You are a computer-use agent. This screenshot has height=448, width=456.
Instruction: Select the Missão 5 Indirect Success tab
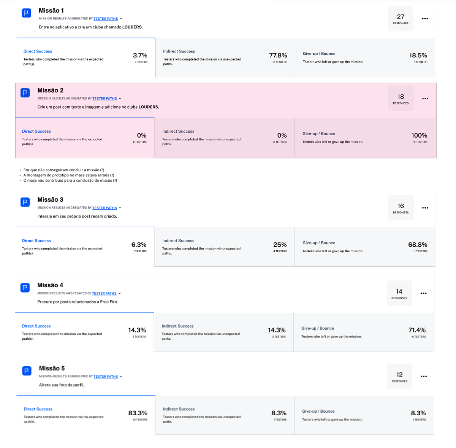[225, 415]
